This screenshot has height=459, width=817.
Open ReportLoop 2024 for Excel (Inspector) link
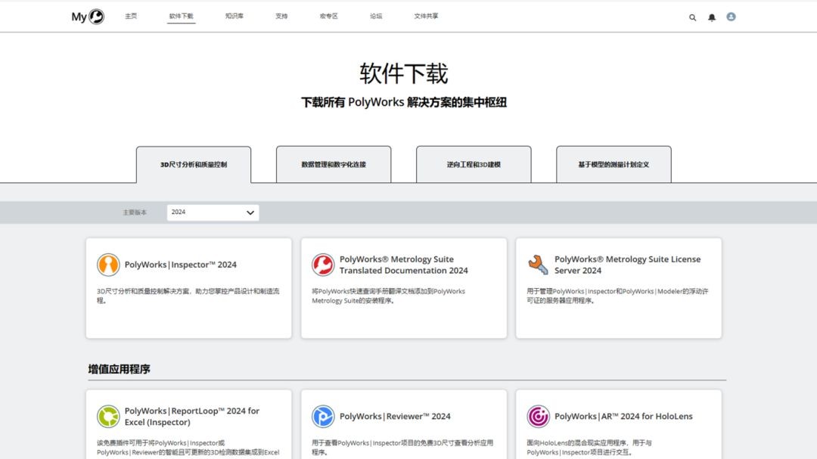[191, 417]
